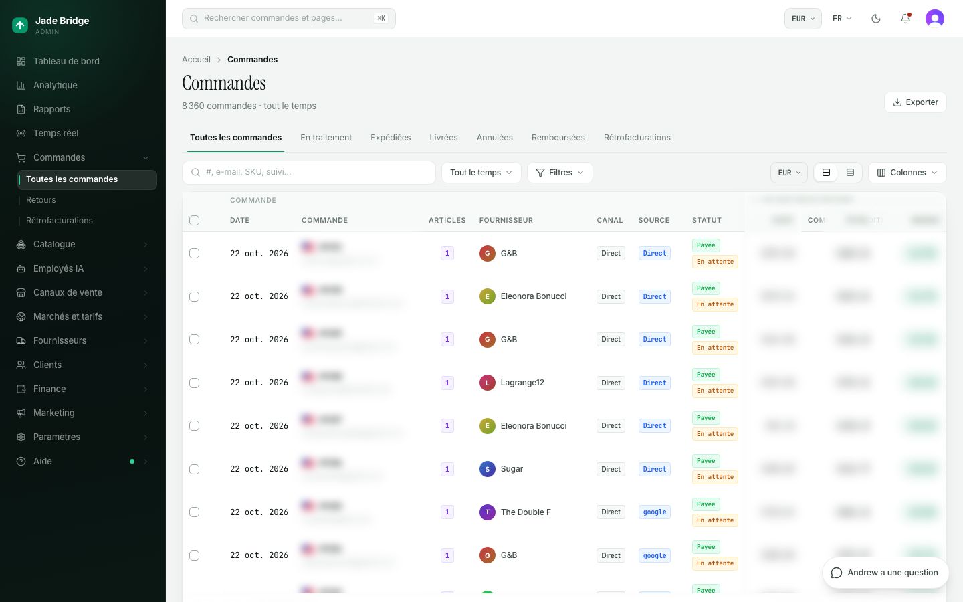
Task: Open Analytique in sidebar
Action: (83, 85)
